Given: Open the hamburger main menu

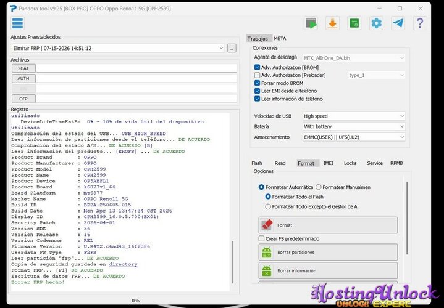Looking at the screenshot, I should coord(17,23).
